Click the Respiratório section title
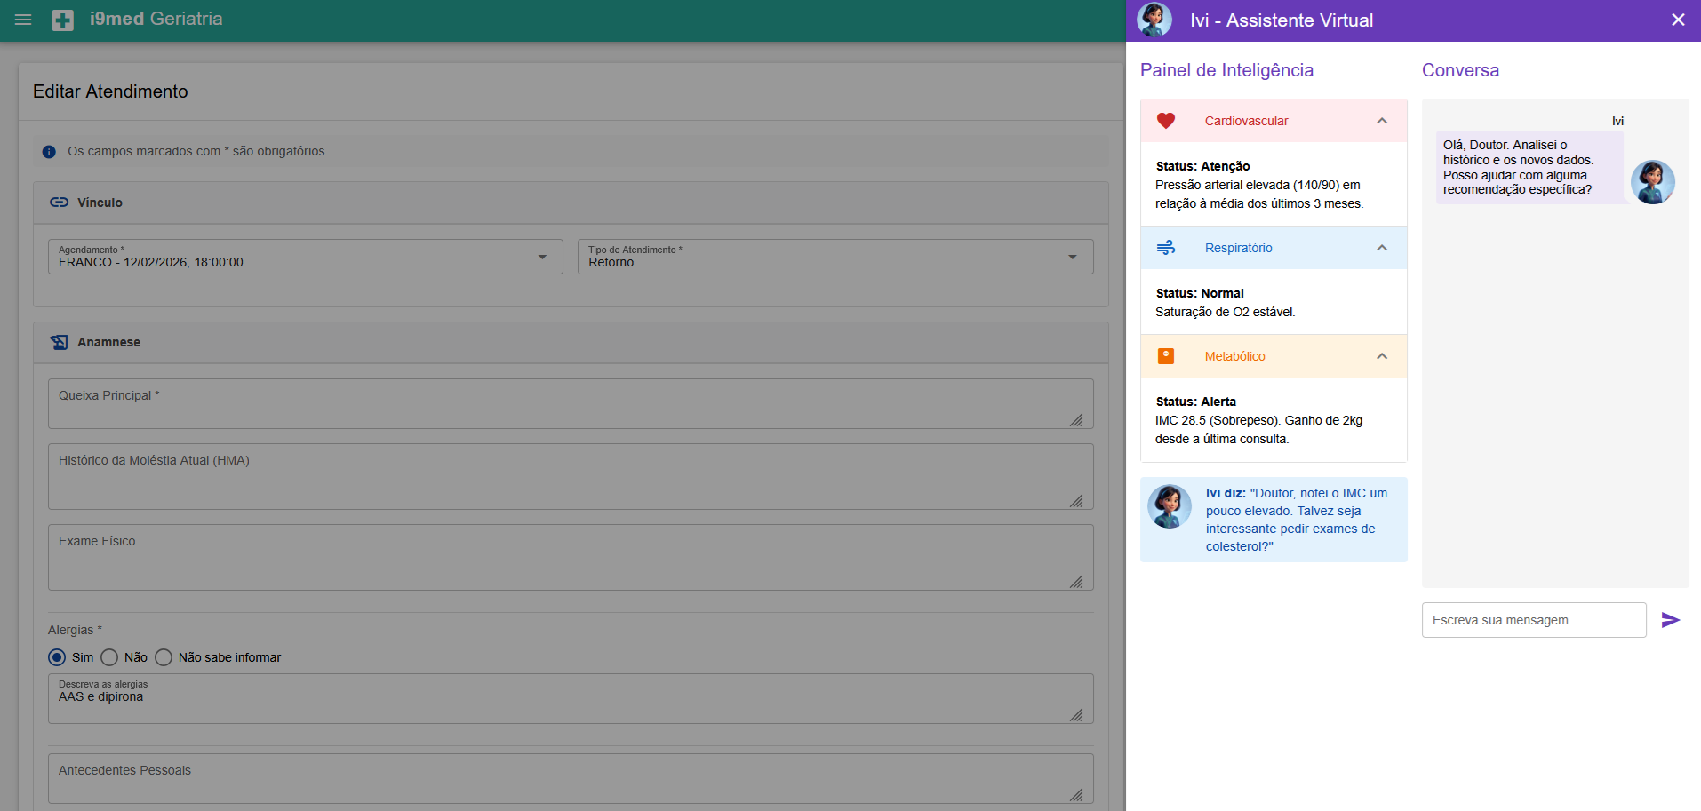The height and width of the screenshot is (811, 1701). point(1238,248)
